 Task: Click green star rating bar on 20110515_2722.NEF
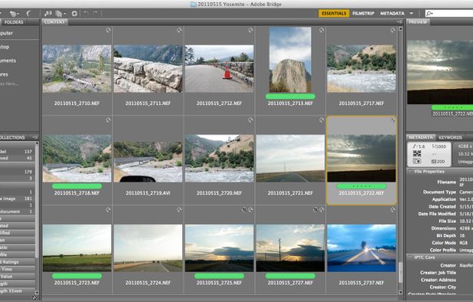pos(361,186)
